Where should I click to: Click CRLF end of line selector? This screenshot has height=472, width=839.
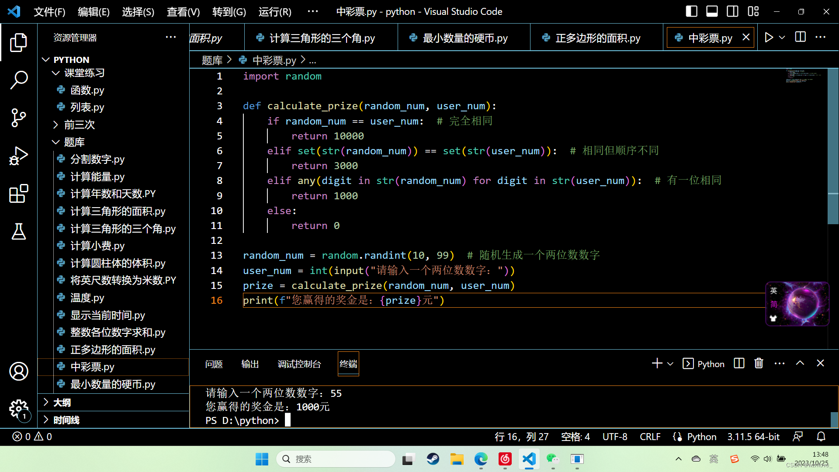pyautogui.click(x=650, y=437)
